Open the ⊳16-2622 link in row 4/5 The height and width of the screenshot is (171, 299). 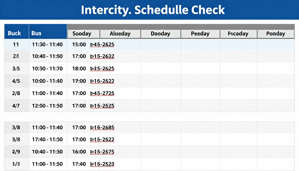coord(102,81)
